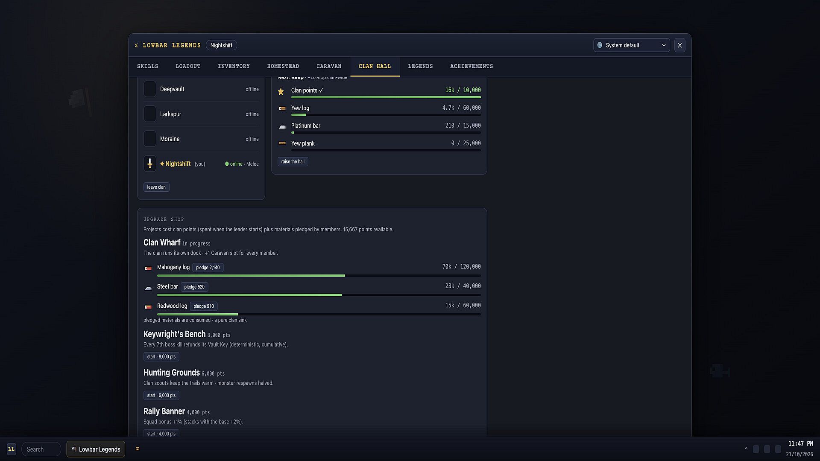Click the Steel bar item icon

pos(148,288)
